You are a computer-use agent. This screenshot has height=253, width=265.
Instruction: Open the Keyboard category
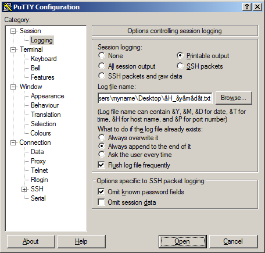point(44,59)
